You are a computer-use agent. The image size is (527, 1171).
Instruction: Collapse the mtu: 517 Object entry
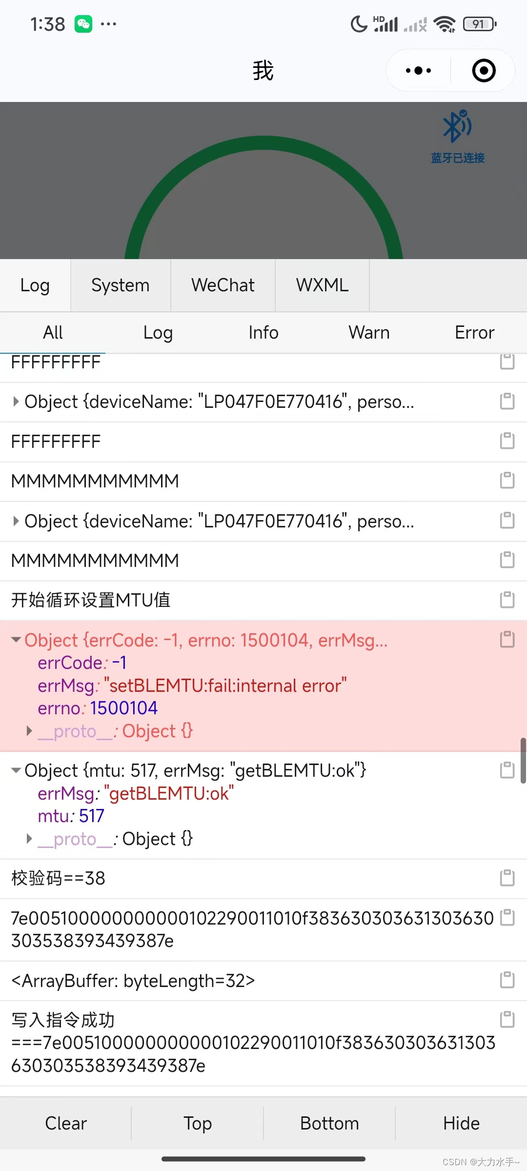(16, 770)
